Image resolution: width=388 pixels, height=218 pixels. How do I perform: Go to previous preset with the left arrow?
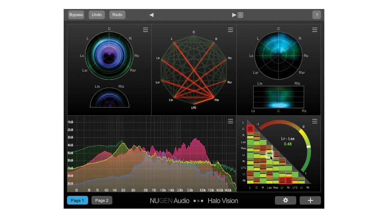151,15
